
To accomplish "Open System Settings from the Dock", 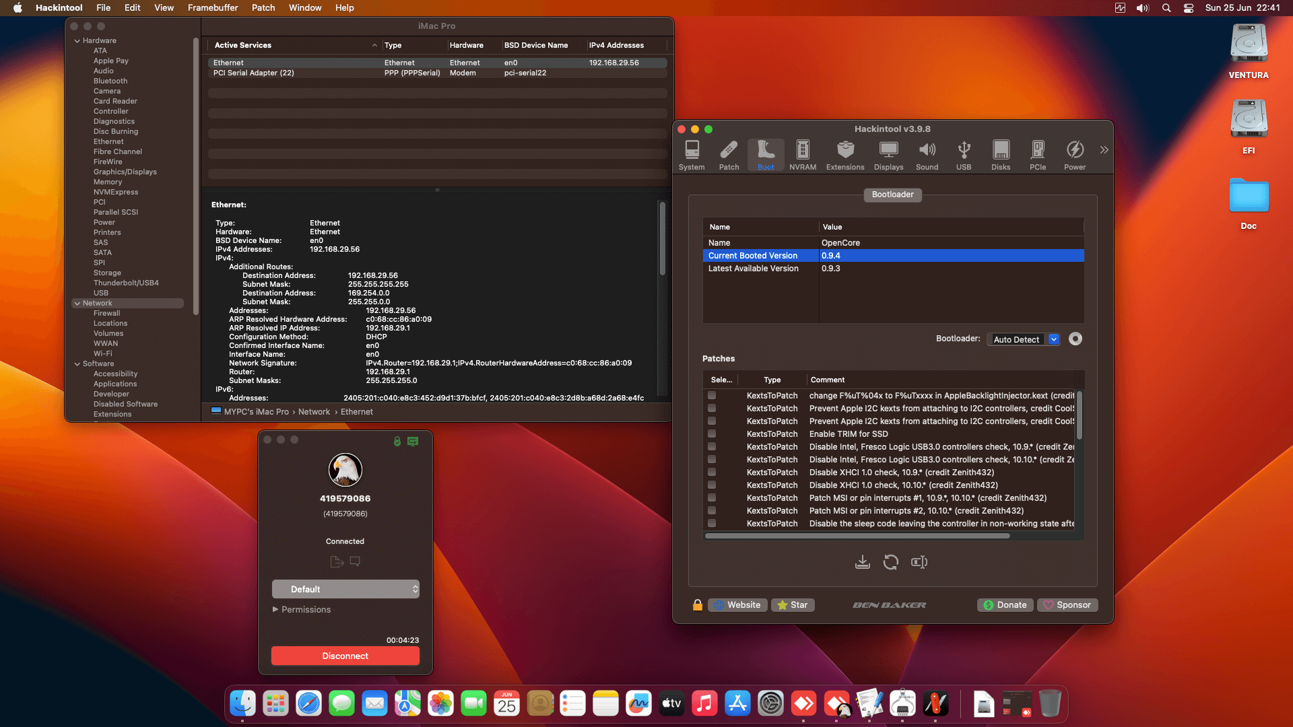I will (771, 704).
